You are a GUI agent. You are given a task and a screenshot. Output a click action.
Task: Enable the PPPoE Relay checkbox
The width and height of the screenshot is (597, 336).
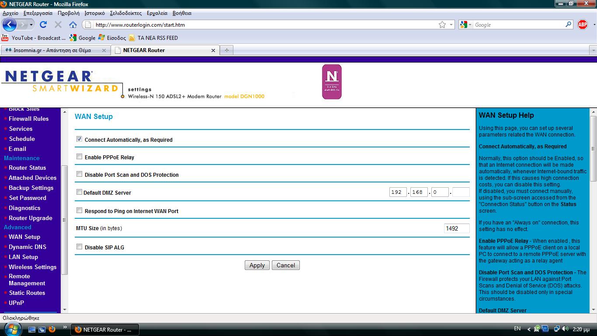click(79, 156)
